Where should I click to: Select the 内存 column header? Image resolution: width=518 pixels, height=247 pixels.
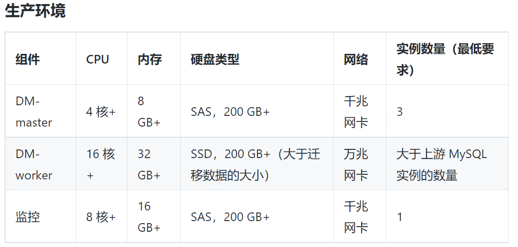[150, 59]
